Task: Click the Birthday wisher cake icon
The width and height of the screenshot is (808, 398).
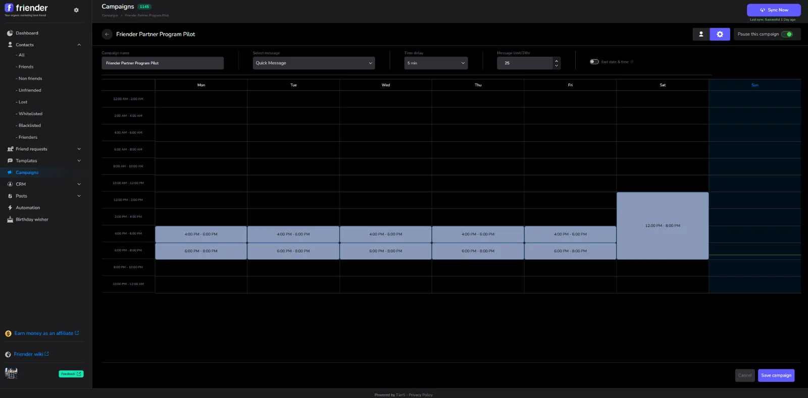Action: coord(10,219)
